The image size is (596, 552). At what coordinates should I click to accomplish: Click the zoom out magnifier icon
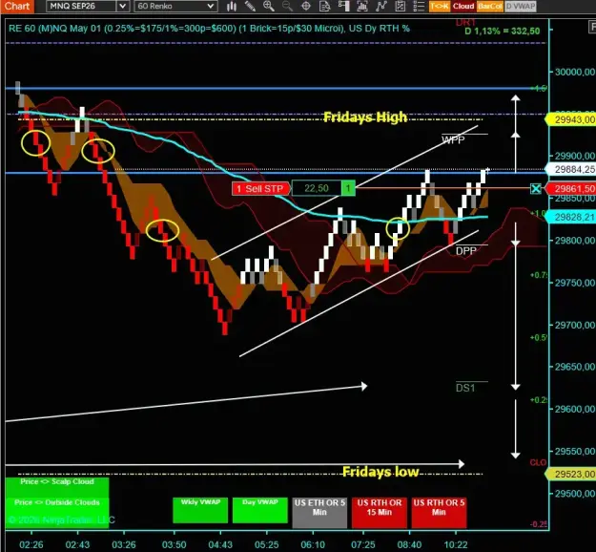coord(287,6)
